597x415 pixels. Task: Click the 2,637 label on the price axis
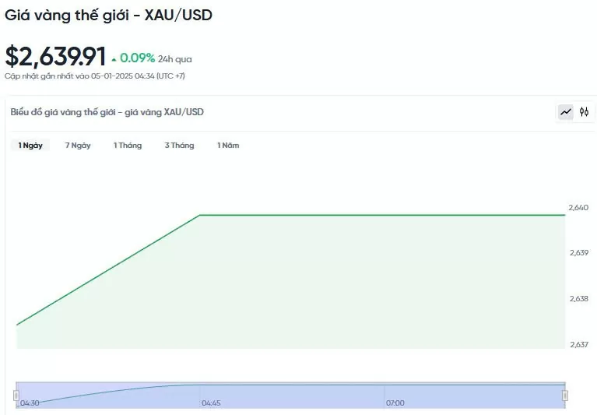click(579, 345)
